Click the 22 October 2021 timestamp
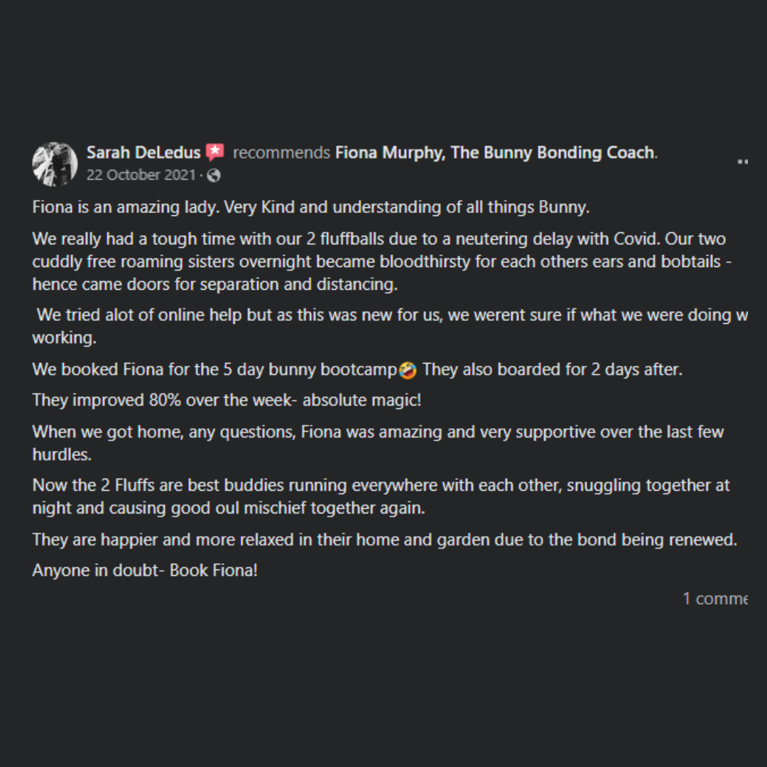Image resolution: width=767 pixels, height=767 pixels. coord(141,175)
